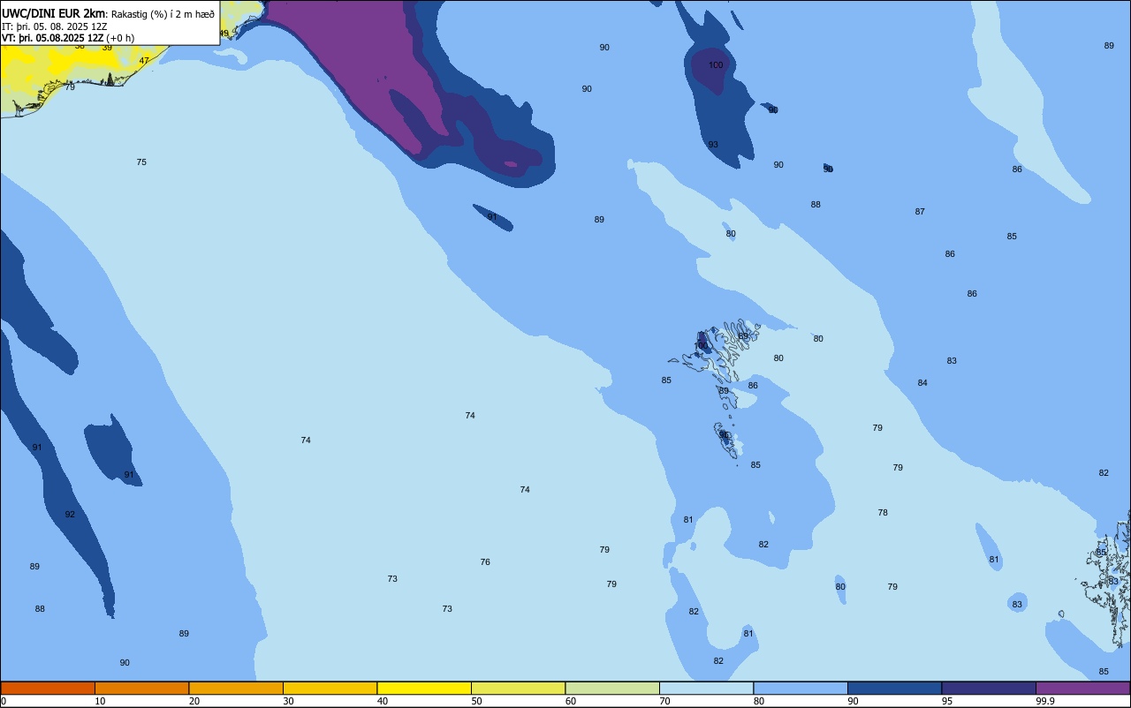Click the 'UWC/DINI EUR 2km' title text

(54, 13)
